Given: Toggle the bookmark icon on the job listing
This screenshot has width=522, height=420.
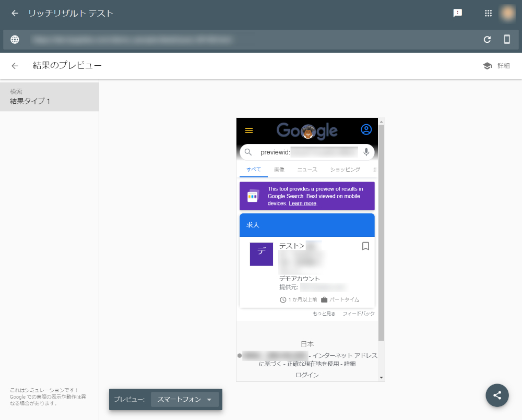Looking at the screenshot, I should (x=365, y=246).
